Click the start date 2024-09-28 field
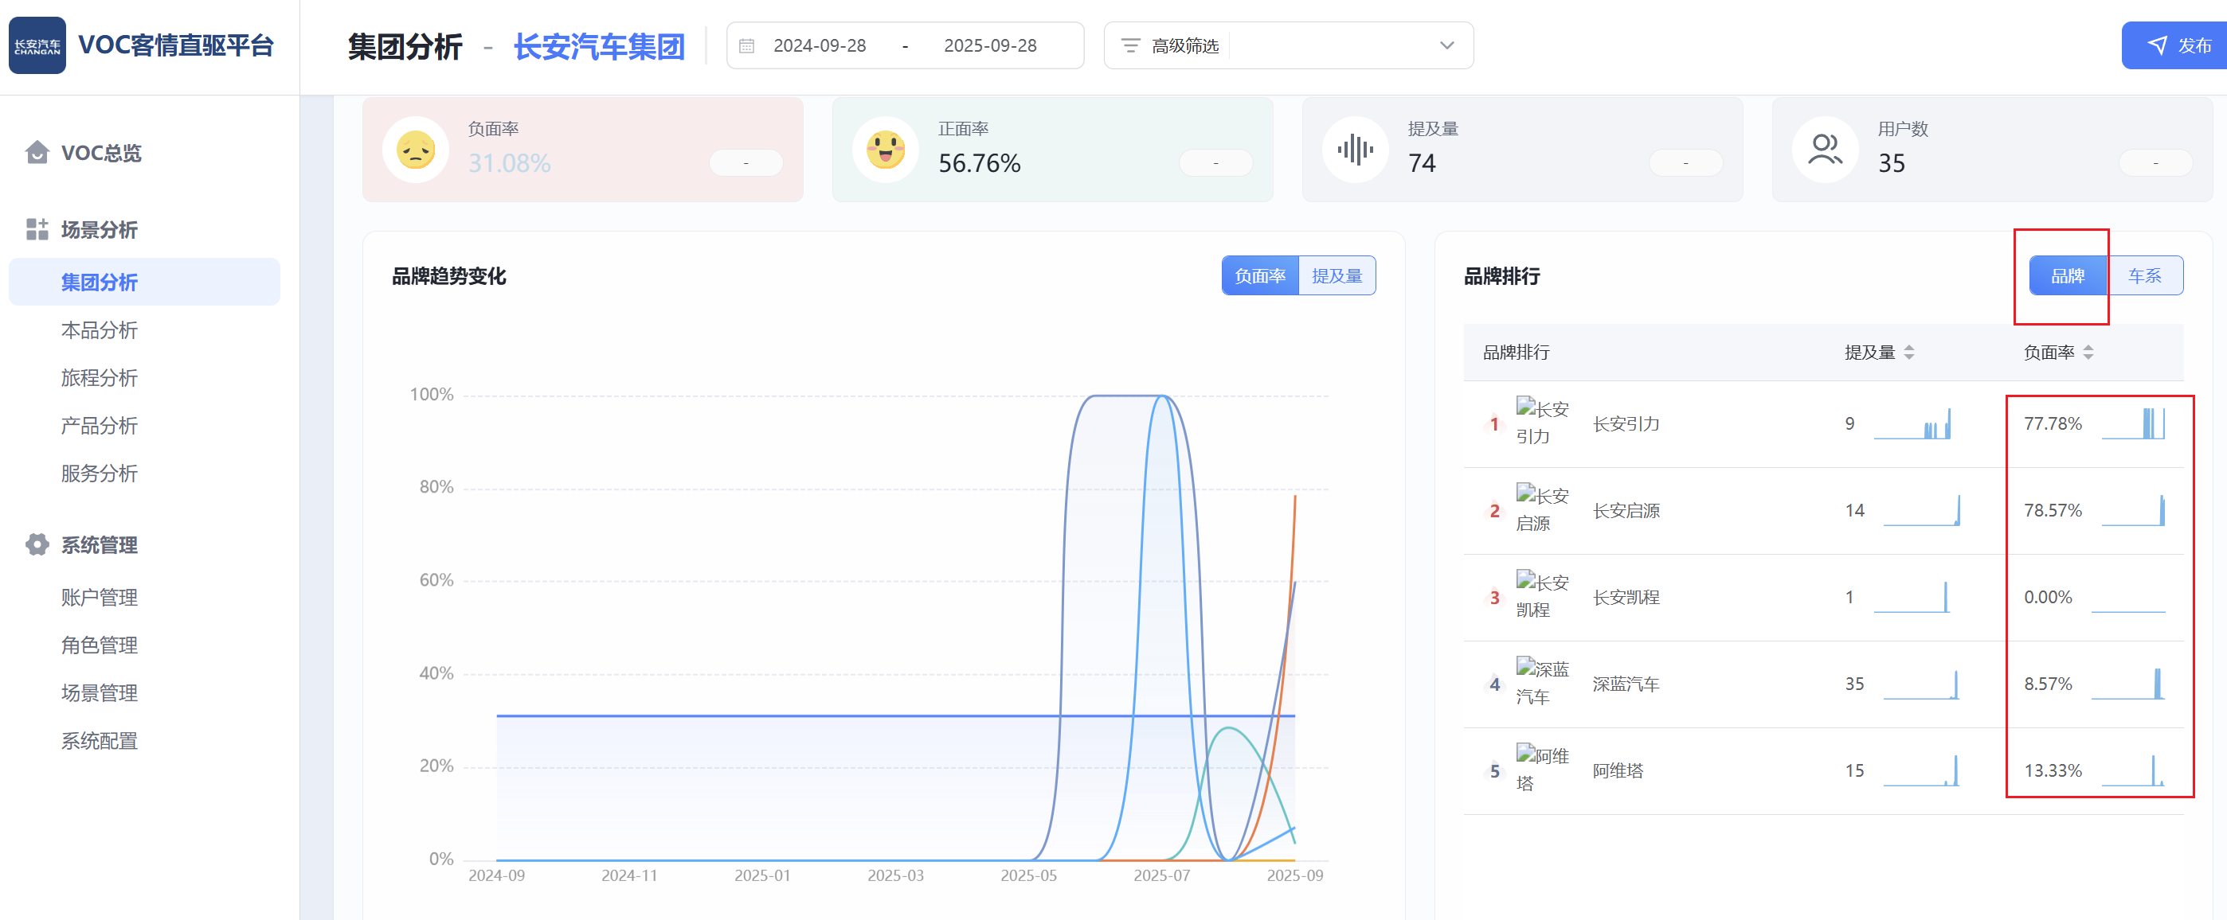The height and width of the screenshot is (920, 2227). coord(819,46)
